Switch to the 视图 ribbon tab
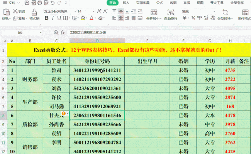The height and width of the screenshot is (154, 251). tap(200, 3)
